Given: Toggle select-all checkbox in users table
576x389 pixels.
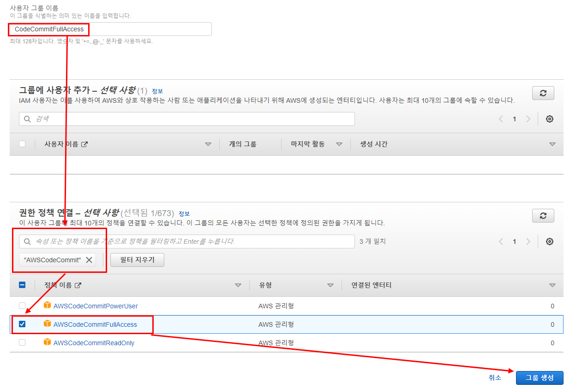Looking at the screenshot, I should (x=22, y=144).
